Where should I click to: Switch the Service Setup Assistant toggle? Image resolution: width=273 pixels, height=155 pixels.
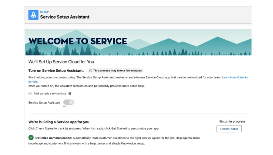[x=68, y=102]
